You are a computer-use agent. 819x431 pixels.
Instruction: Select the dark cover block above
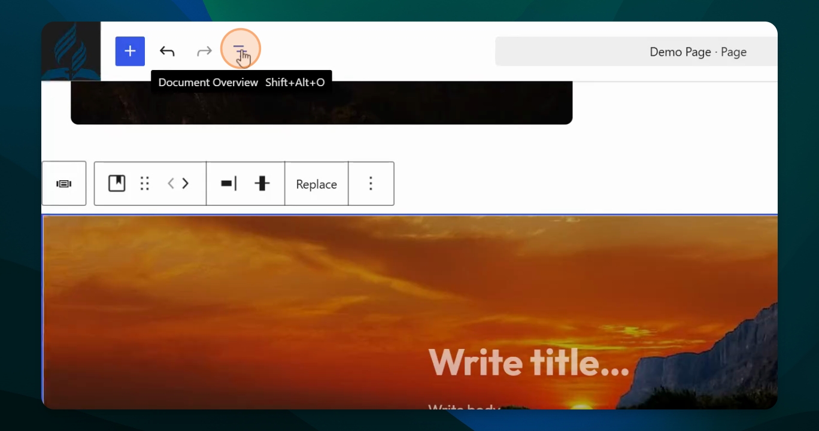tap(321, 102)
